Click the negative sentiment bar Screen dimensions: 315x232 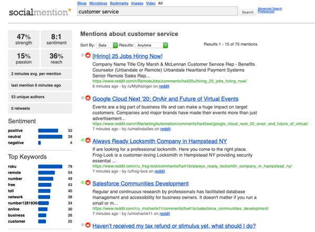(x=40, y=143)
